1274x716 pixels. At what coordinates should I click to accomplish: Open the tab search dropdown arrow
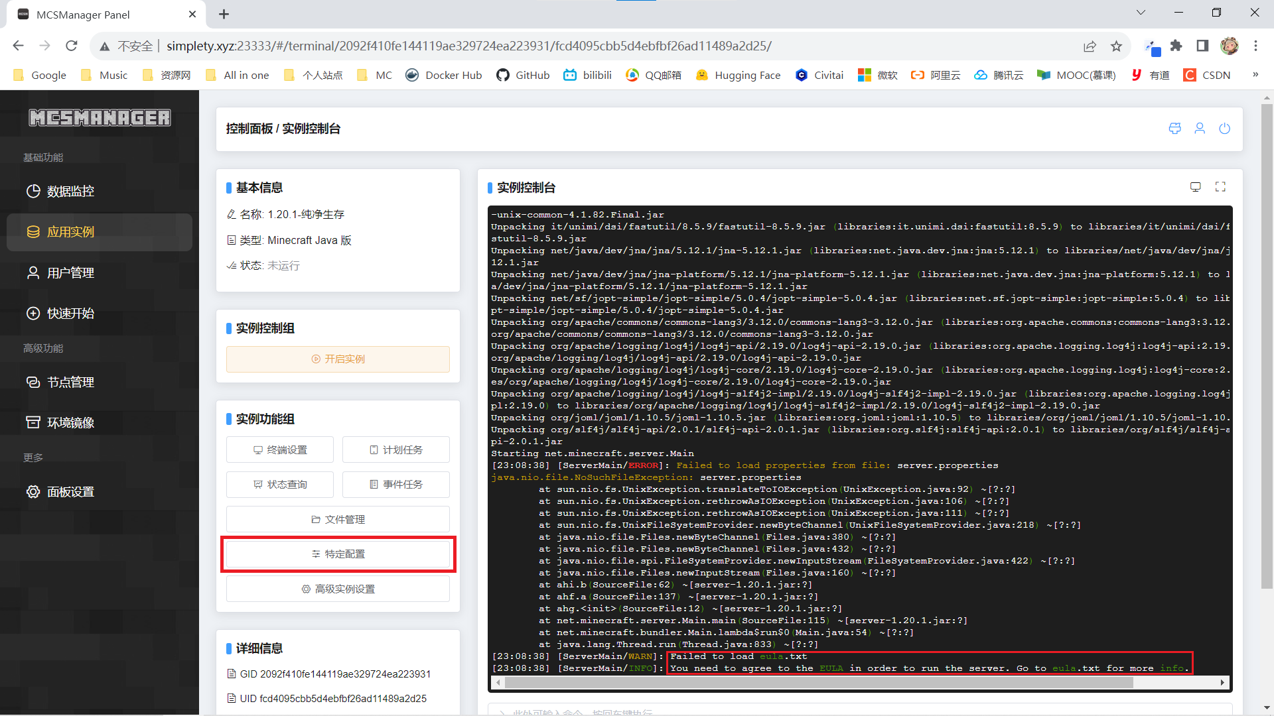1141,13
